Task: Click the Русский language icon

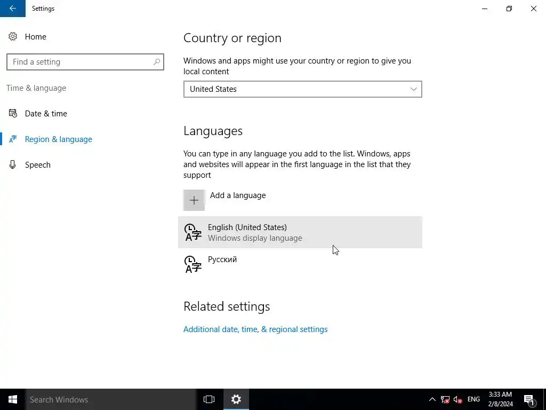Action: click(x=193, y=264)
